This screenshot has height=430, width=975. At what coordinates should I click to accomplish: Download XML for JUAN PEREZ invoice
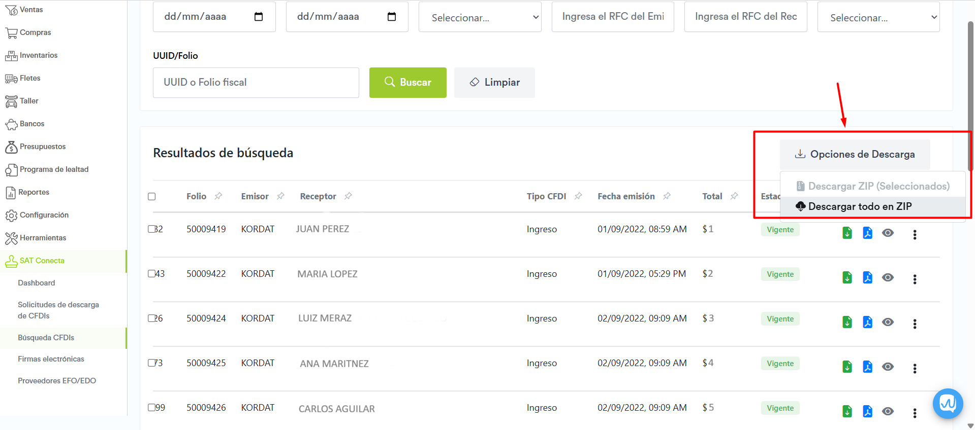(x=847, y=233)
